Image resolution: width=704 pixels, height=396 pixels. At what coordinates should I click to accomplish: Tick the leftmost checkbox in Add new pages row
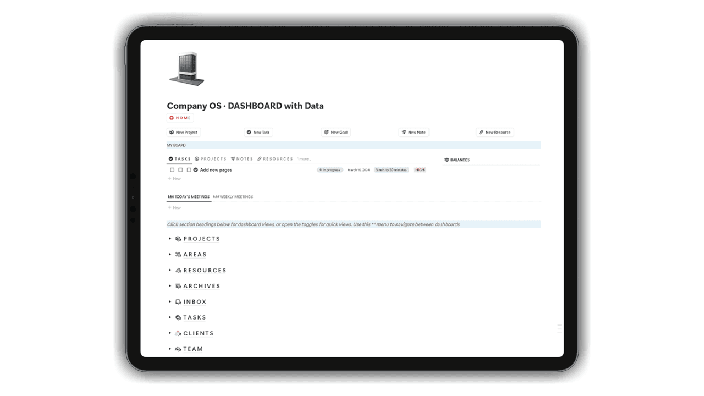(x=172, y=170)
